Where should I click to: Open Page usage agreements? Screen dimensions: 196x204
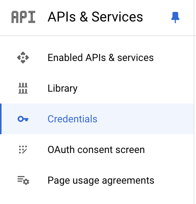click(x=101, y=181)
